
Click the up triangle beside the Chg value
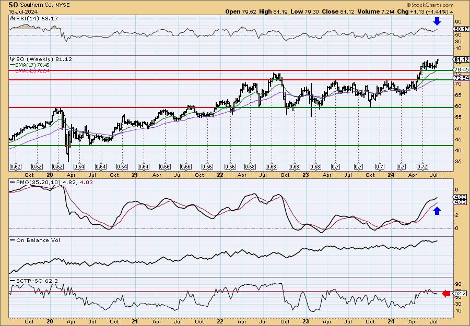coord(451,12)
